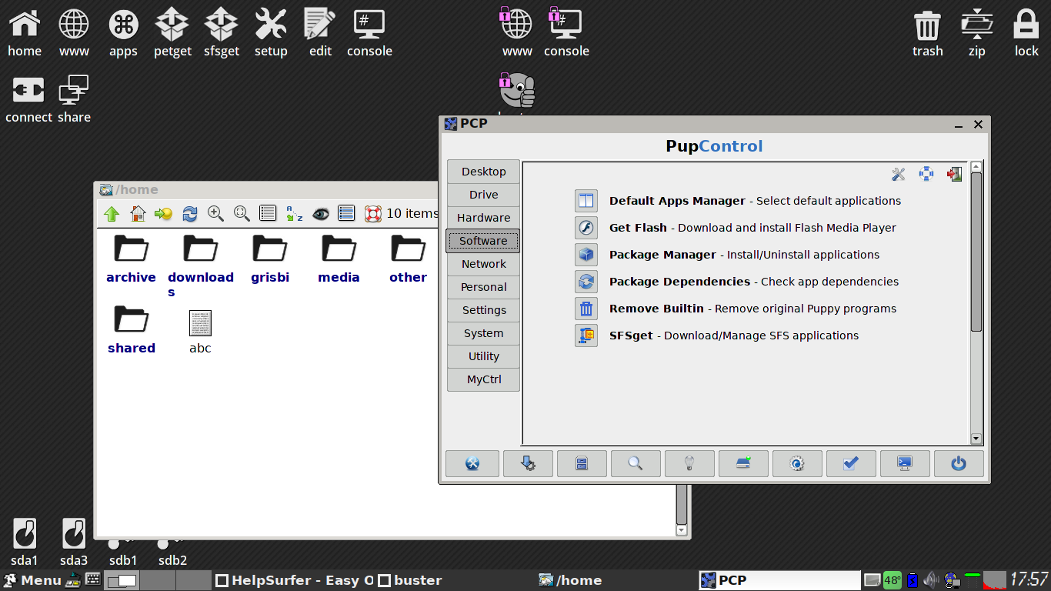Select the Hardware tab
The height and width of the screenshot is (591, 1051).
tap(483, 218)
